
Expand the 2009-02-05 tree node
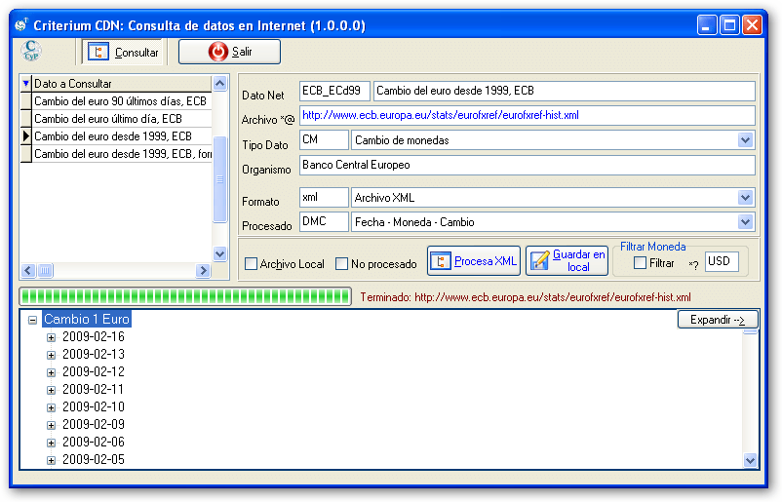click(x=51, y=460)
